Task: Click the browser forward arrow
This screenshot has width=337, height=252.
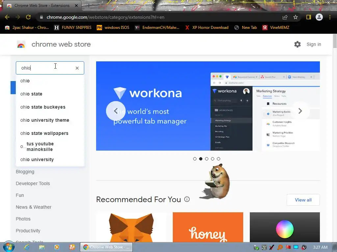Action: [x=18, y=17]
